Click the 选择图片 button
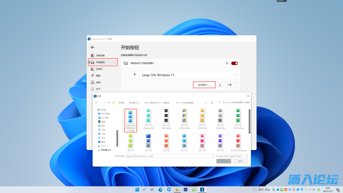343x193 pixels. tap(204, 85)
